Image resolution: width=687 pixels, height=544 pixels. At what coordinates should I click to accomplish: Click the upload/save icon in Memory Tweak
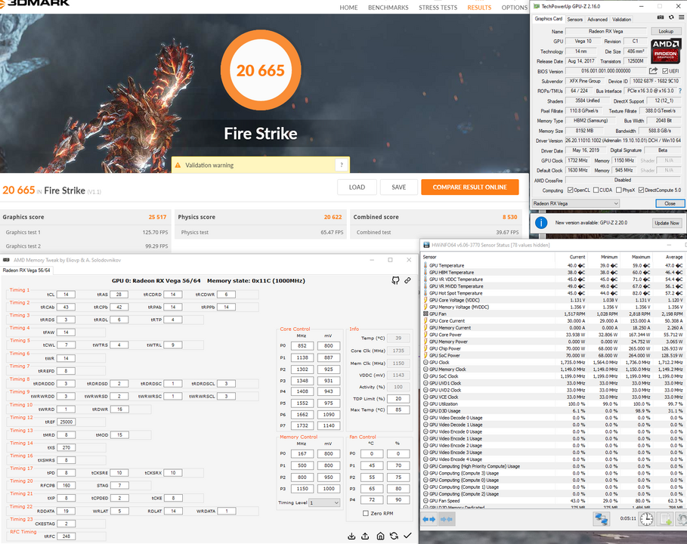point(365,536)
